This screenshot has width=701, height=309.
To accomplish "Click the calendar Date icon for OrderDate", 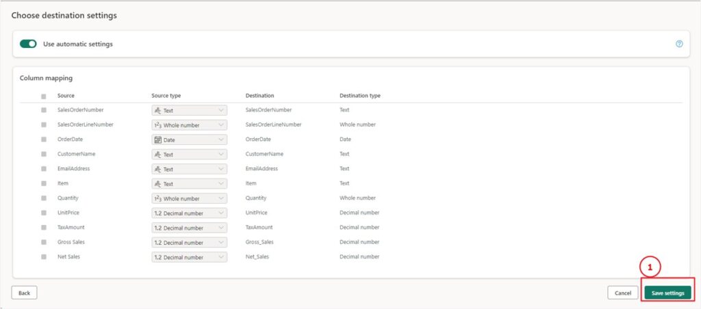I will click(157, 139).
